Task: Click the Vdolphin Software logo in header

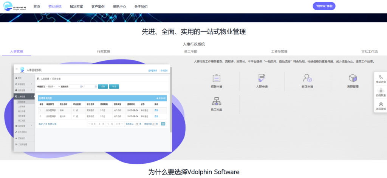Action: (x=15, y=6)
